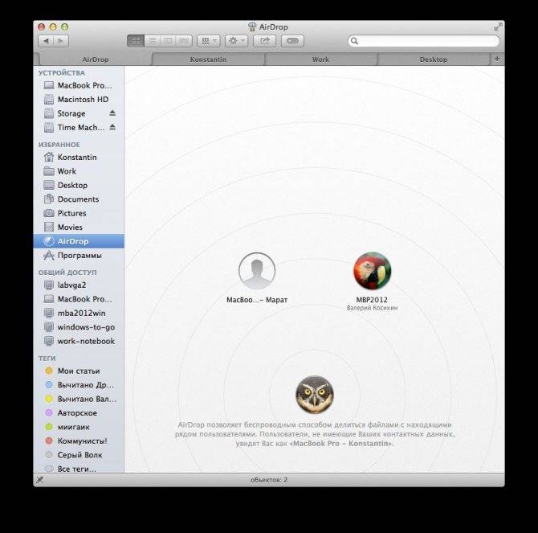Viewport: 538px width, 533px height.
Task: Click the back navigation arrow
Action: [x=47, y=40]
